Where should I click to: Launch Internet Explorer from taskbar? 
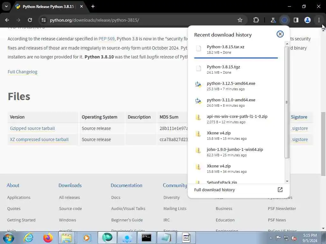(x=28, y=238)
